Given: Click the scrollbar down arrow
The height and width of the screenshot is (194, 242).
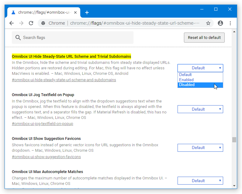Looking at the screenshot, I should click(234, 186).
